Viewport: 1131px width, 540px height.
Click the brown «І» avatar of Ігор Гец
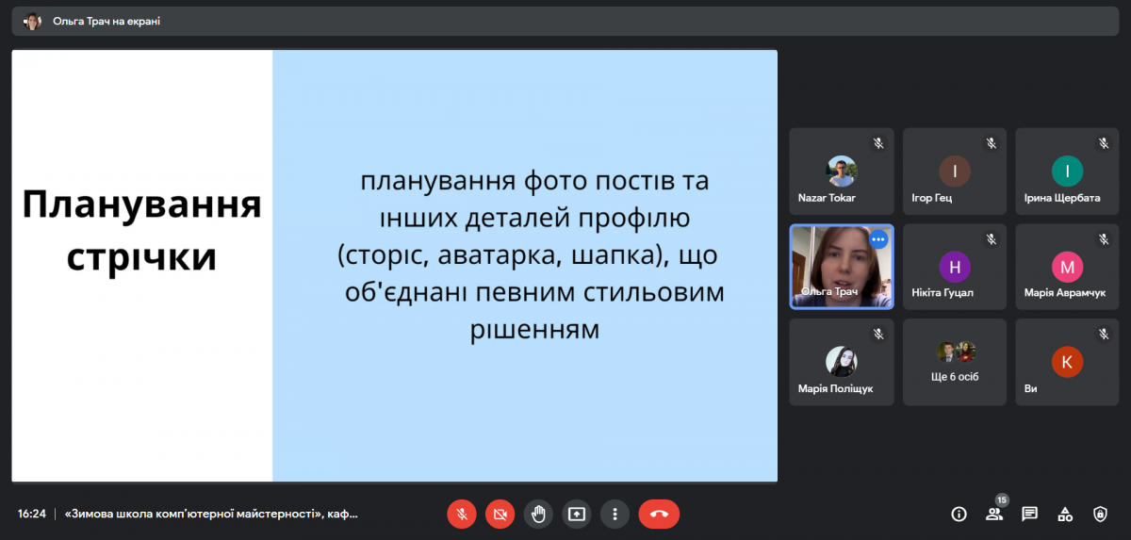955,172
